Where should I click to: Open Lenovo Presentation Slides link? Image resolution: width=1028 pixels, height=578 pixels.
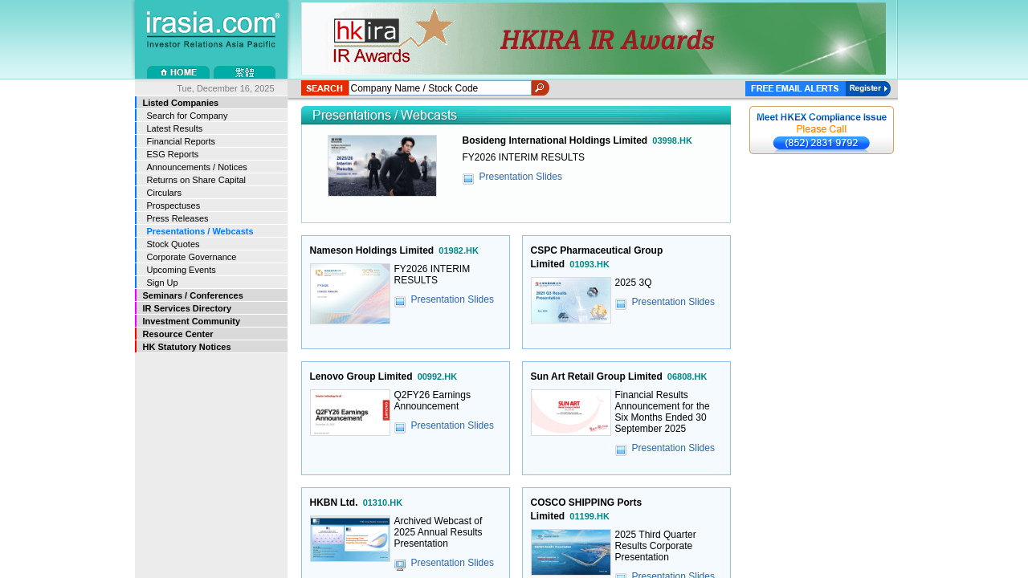tap(452, 425)
